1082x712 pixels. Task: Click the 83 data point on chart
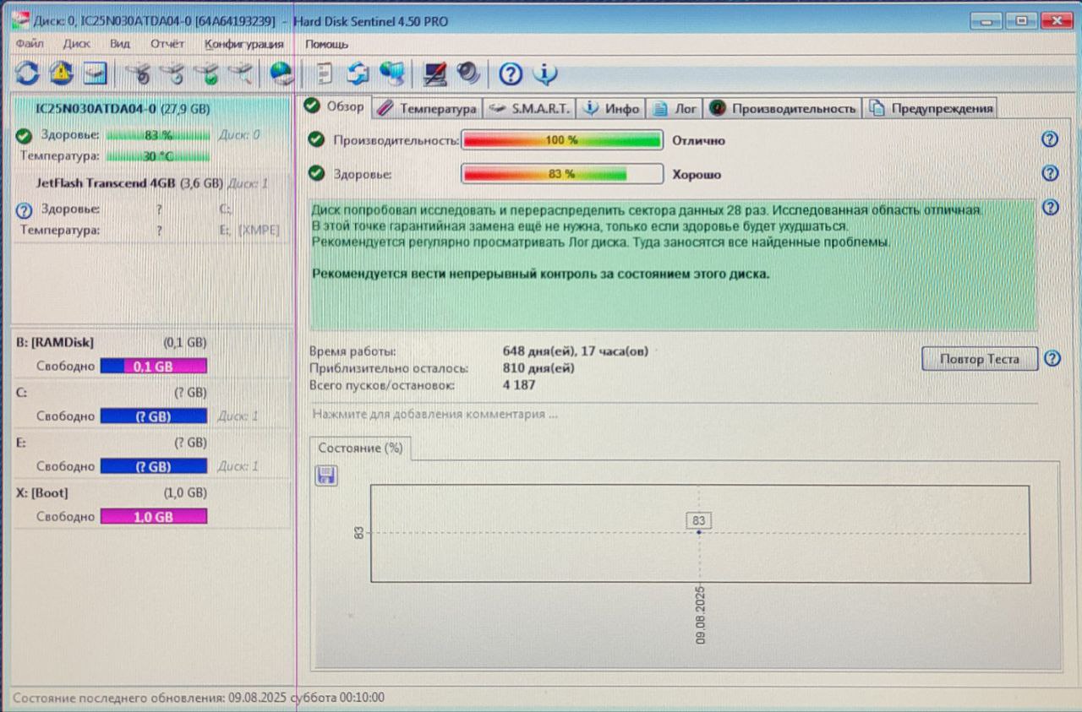pyautogui.click(x=699, y=532)
